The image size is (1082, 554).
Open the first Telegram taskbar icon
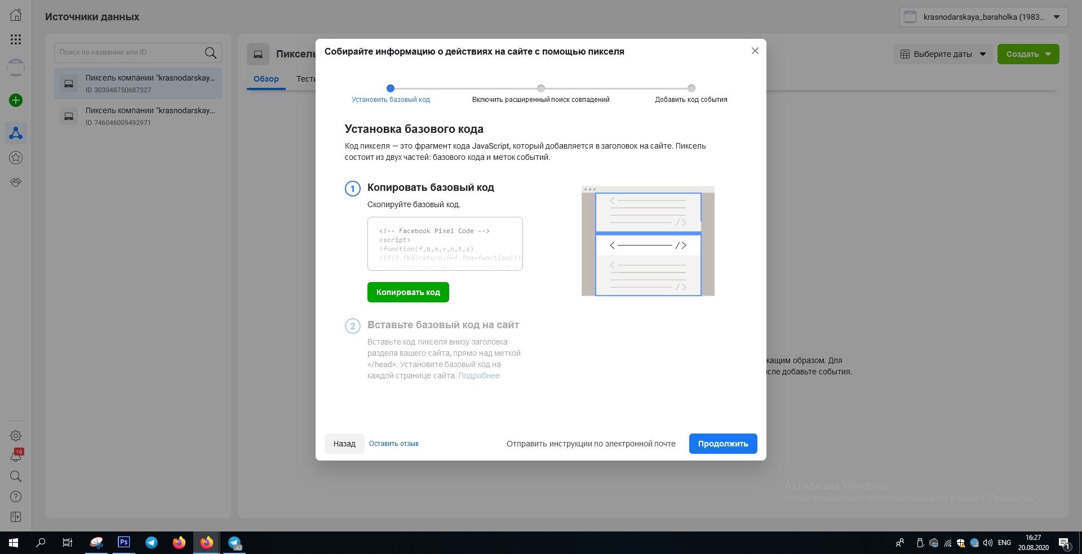pos(152,543)
